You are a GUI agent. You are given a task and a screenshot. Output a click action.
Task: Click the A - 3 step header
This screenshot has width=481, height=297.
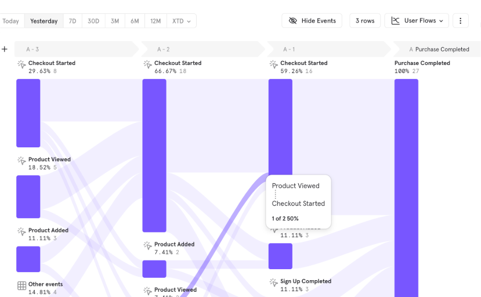[77, 49]
